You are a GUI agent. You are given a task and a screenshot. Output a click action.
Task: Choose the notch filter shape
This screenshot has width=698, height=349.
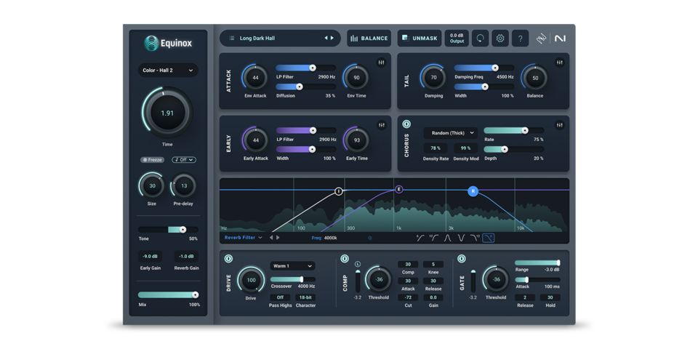click(461, 238)
